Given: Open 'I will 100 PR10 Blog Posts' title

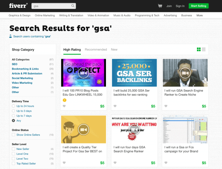Looking at the screenshot, I should click(83, 93).
